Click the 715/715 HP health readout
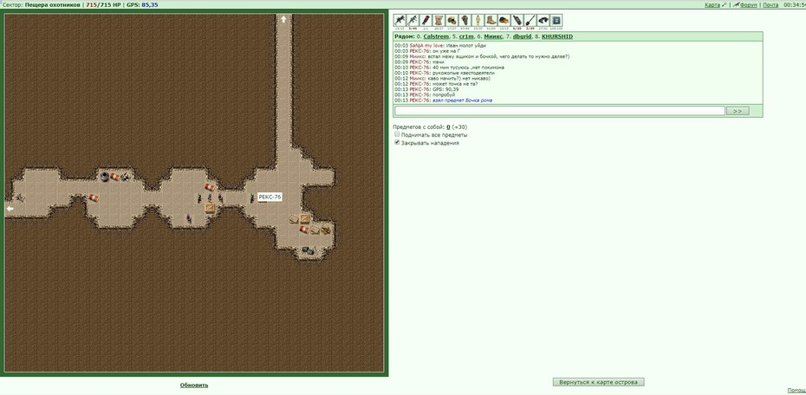 coord(104,4)
